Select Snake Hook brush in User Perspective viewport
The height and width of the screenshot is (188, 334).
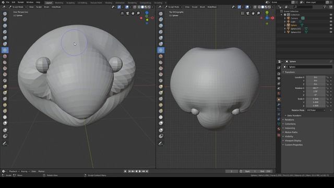pyautogui.click(x=5, y=93)
